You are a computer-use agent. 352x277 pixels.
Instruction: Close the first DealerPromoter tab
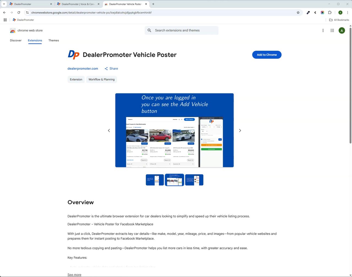coord(51,4)
